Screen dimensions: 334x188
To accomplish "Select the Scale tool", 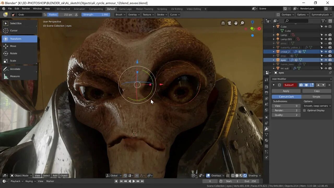I will pyautogui.click(x=20, y=61).
